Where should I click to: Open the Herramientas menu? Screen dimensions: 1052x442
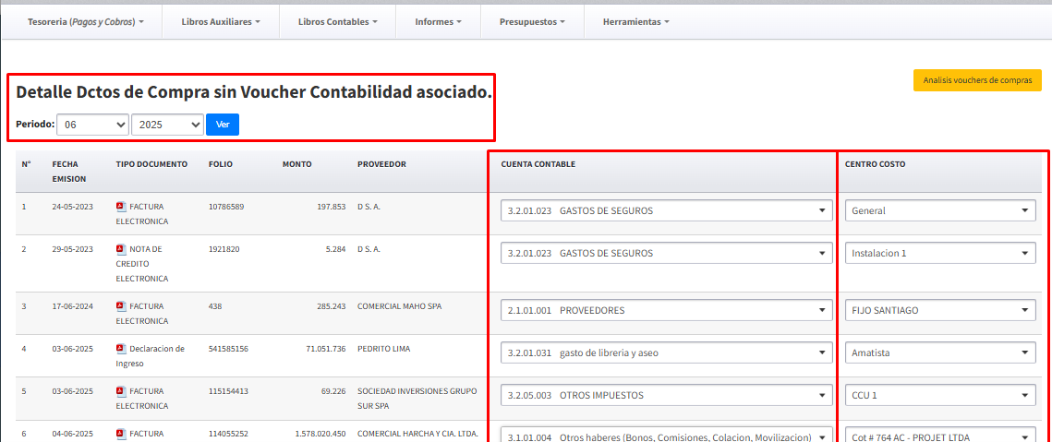tap(635, 21)
